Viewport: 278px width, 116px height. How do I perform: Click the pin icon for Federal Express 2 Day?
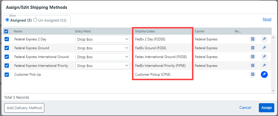coord(264,39)
